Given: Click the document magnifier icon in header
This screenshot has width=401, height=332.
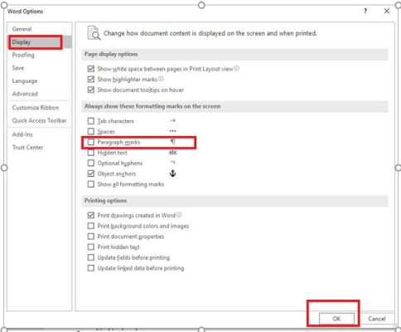Looking at the screenshot, I should [94, 33].
